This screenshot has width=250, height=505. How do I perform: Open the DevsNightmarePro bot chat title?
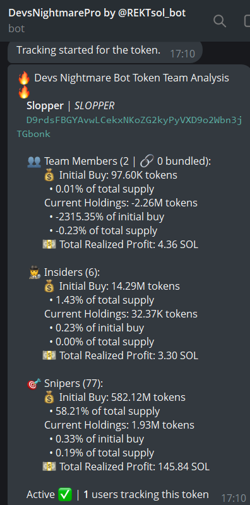coord(97,13)
